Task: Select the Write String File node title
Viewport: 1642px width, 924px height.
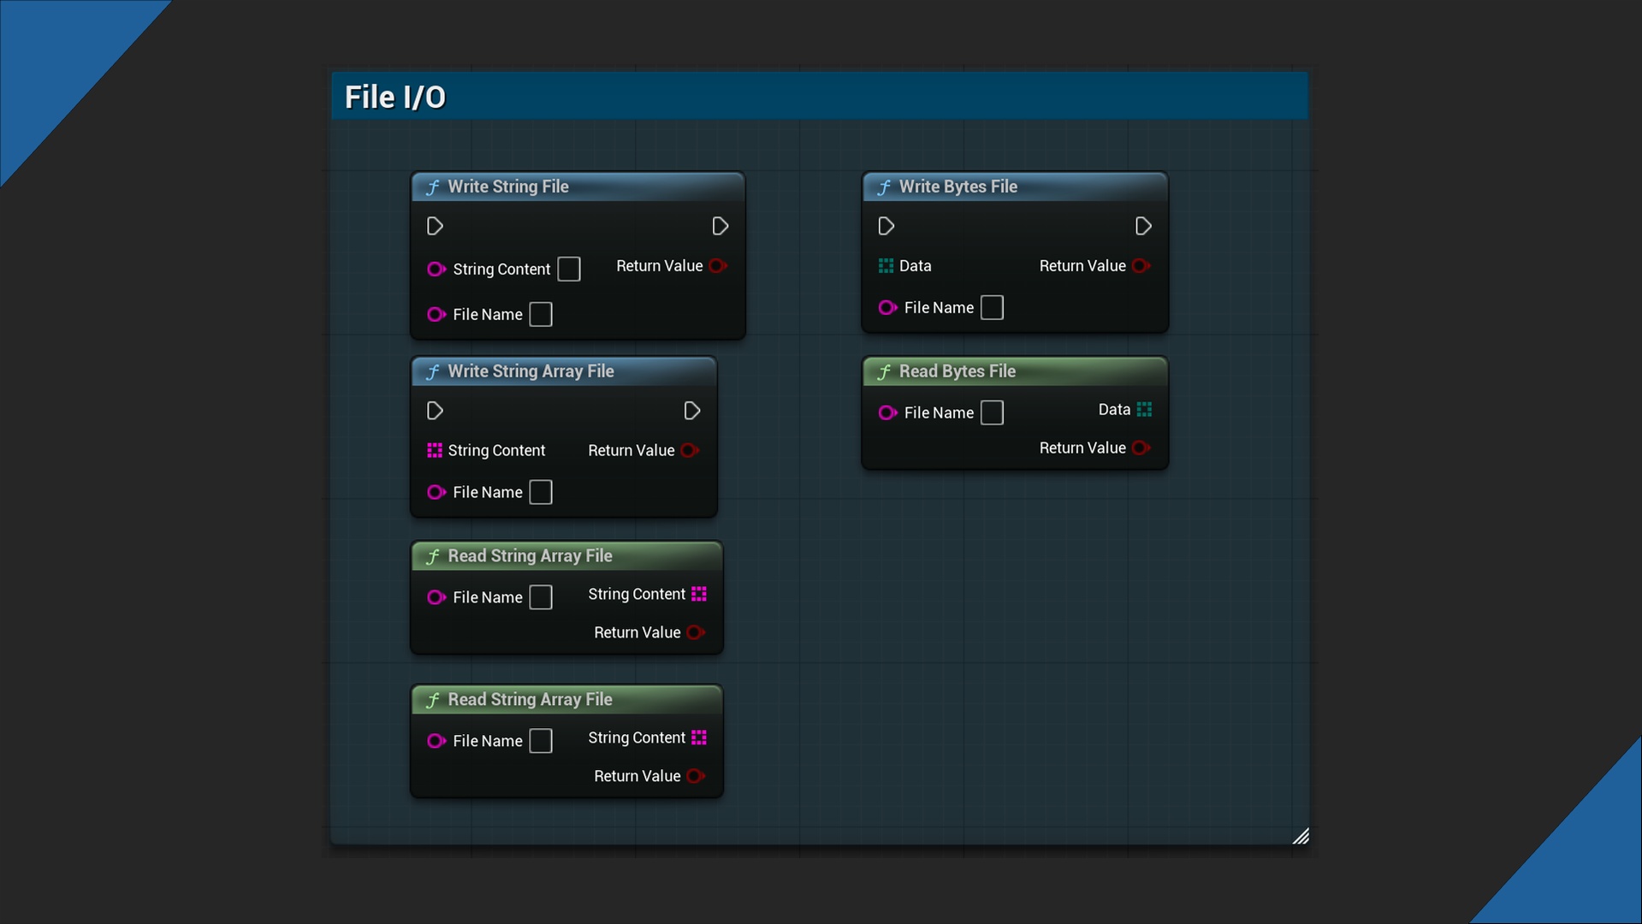Action: coord(508,187)
